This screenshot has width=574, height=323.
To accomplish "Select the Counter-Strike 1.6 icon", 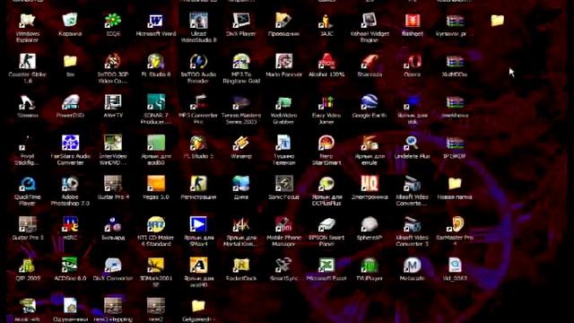I will pyautogui.click(x=28, y=62).
